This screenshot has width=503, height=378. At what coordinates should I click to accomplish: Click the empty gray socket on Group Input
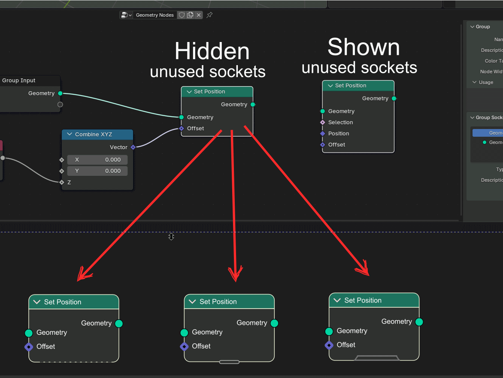pyautogui.click(x=60, y=105)
